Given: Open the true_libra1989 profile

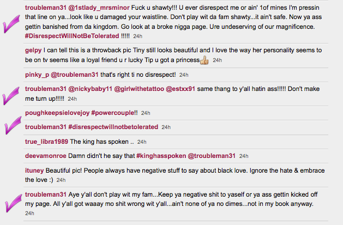Looking at the screenshot, I should click(x=46, y=141).
